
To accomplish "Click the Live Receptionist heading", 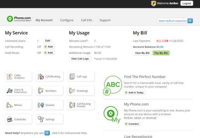I will coord(138,136).
